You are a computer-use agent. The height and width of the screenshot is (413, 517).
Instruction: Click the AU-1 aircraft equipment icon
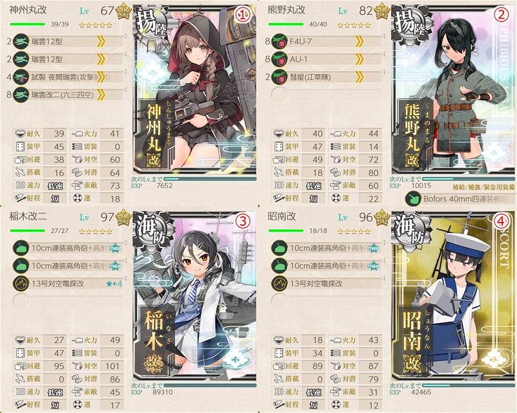279,60
